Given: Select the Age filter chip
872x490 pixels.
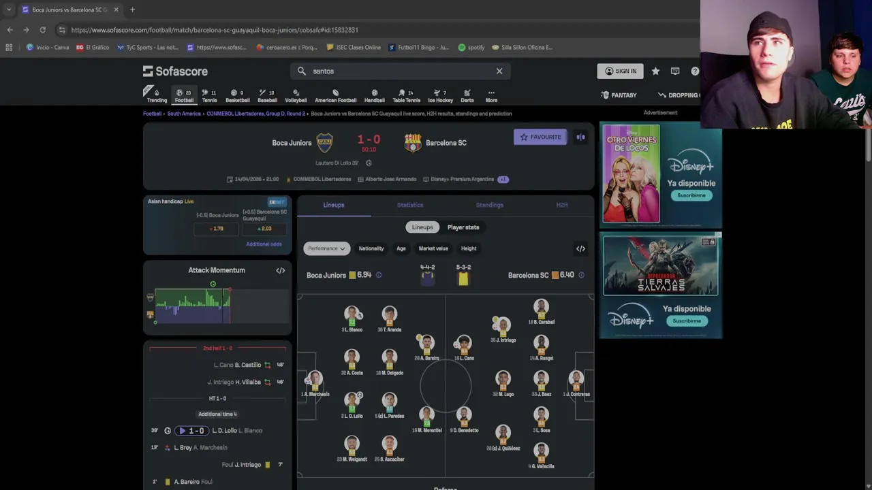Looking at the screenshot, I should click(401, 248).
